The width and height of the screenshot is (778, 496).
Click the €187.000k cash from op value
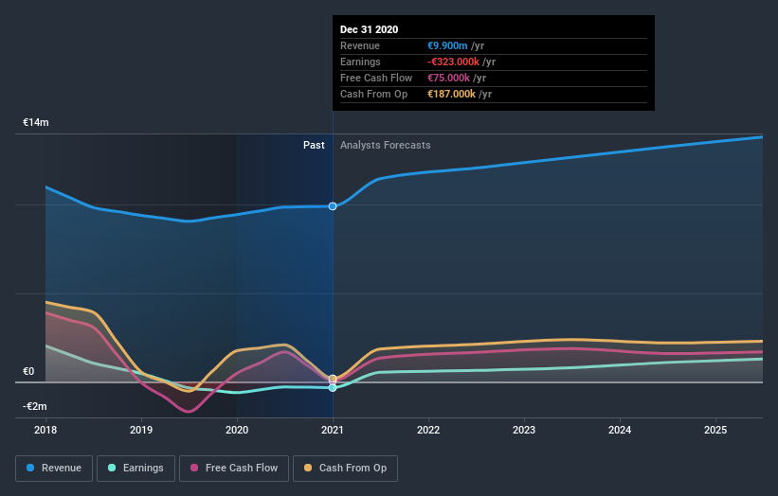pyautogui.click(x=451, y=94)
